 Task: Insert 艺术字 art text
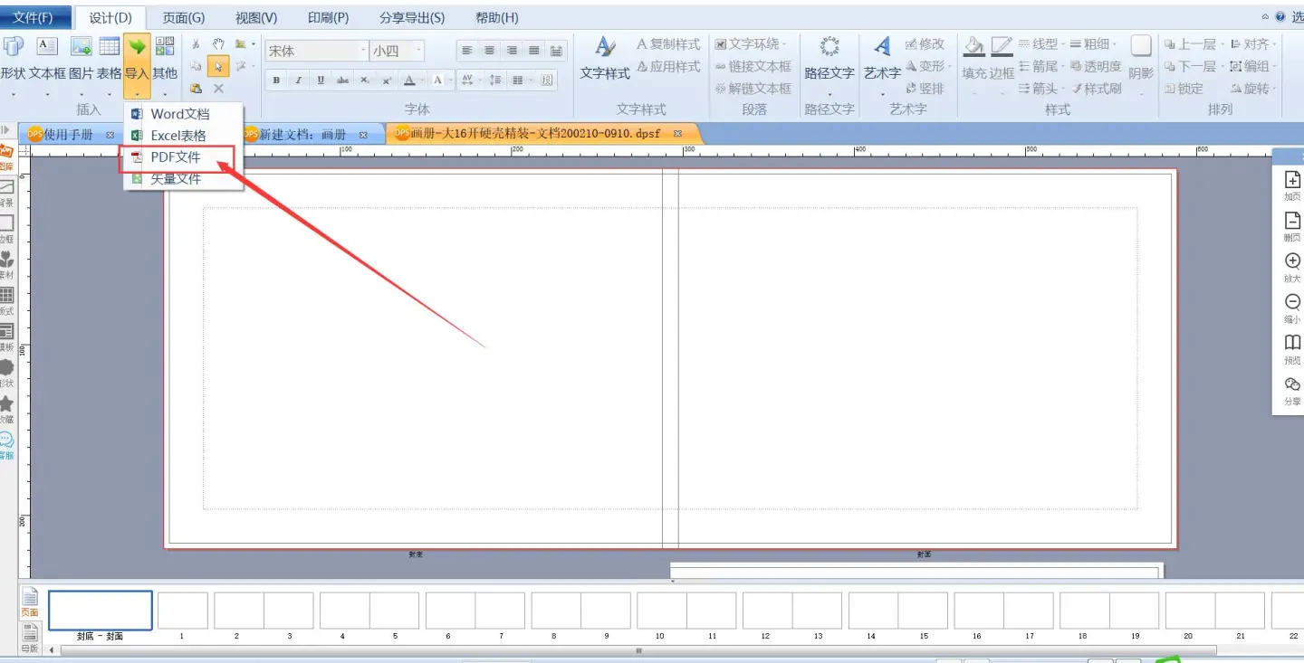click(x=882, y=58)
